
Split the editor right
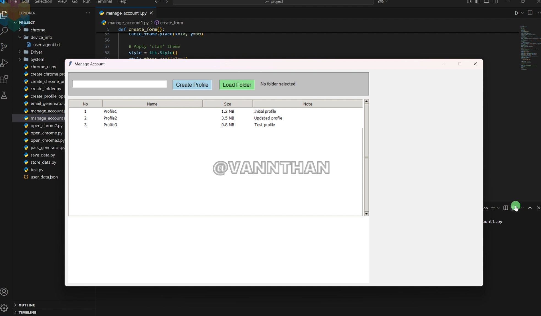530,13
